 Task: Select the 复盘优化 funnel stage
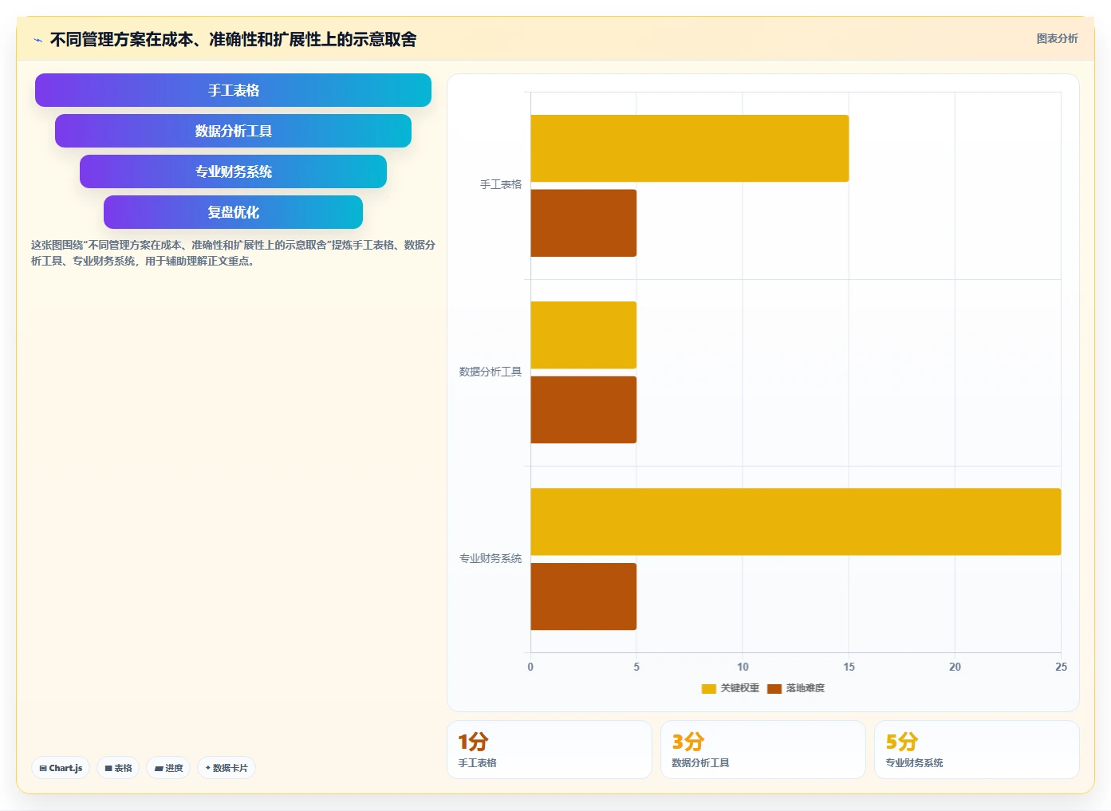click(x=233, y=212)
